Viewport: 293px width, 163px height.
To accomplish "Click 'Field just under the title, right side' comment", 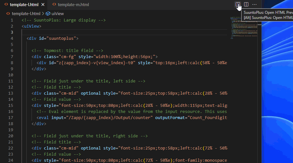I will coord(89,136).
